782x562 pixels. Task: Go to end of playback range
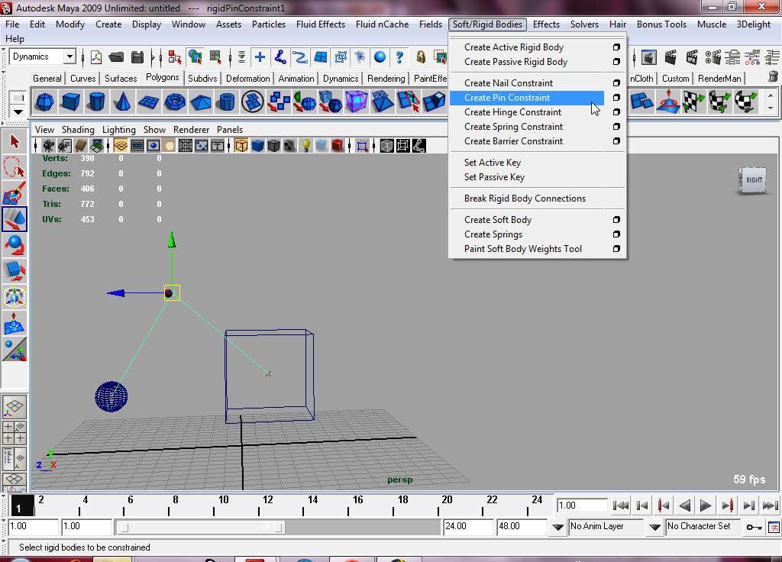tap(770, 505)
